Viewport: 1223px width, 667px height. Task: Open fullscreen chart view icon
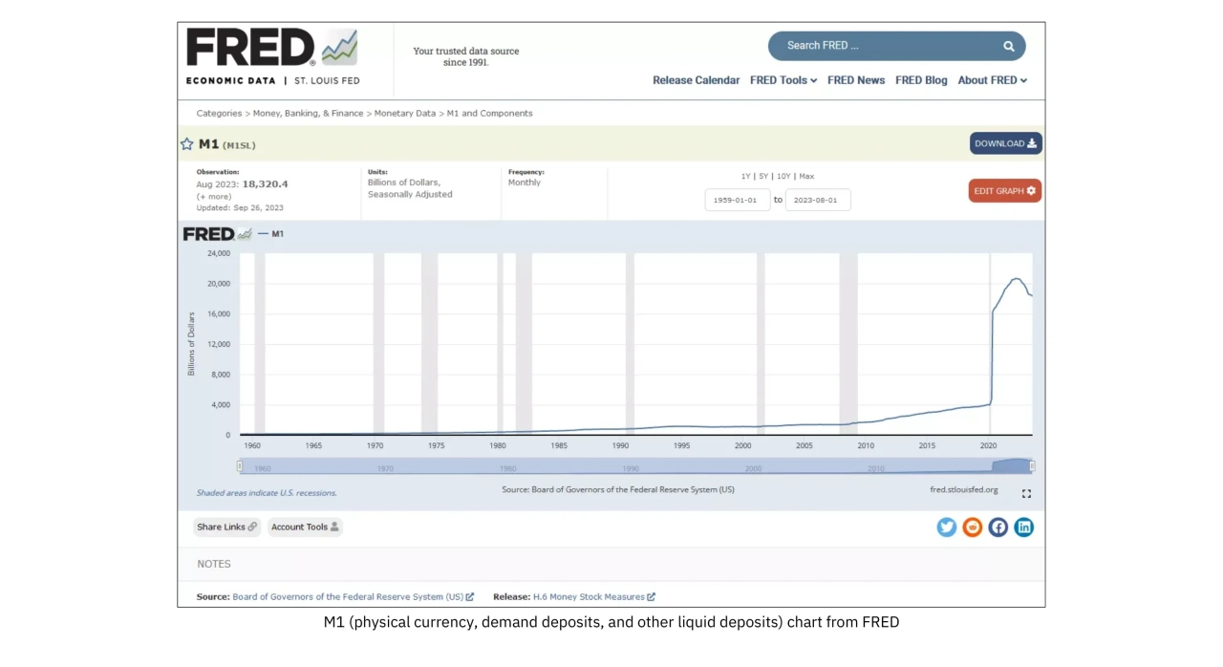click(x=1026, y=494)
